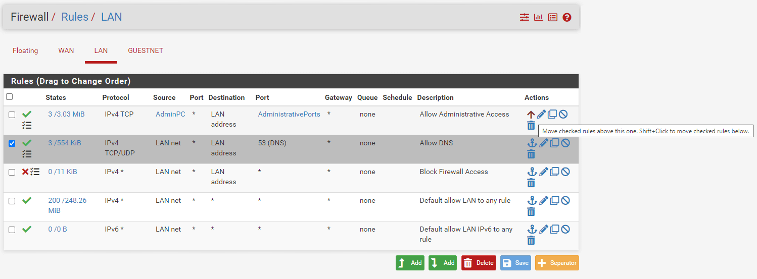Copy the Allow Administrative Access rule
This screenshot has height=279, width=757.
point(552,115)
